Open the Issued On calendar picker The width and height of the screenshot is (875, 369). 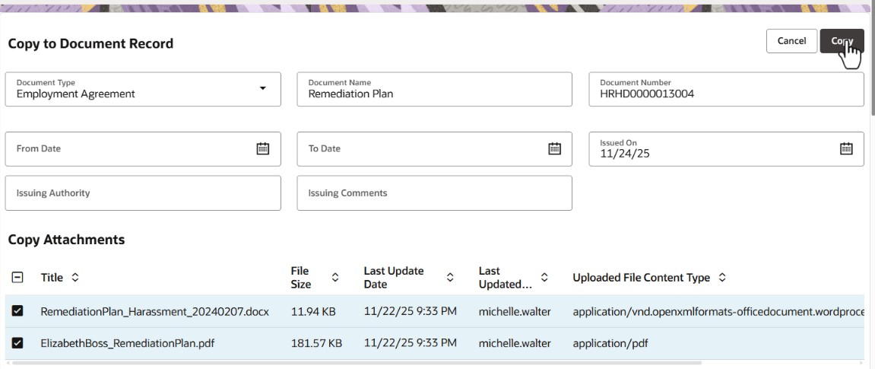(x=846, y=148)
